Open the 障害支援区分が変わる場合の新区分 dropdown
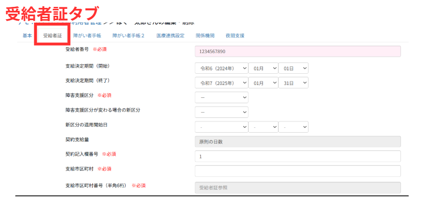This screenshot has width=421, height=200. click(221, 112)
